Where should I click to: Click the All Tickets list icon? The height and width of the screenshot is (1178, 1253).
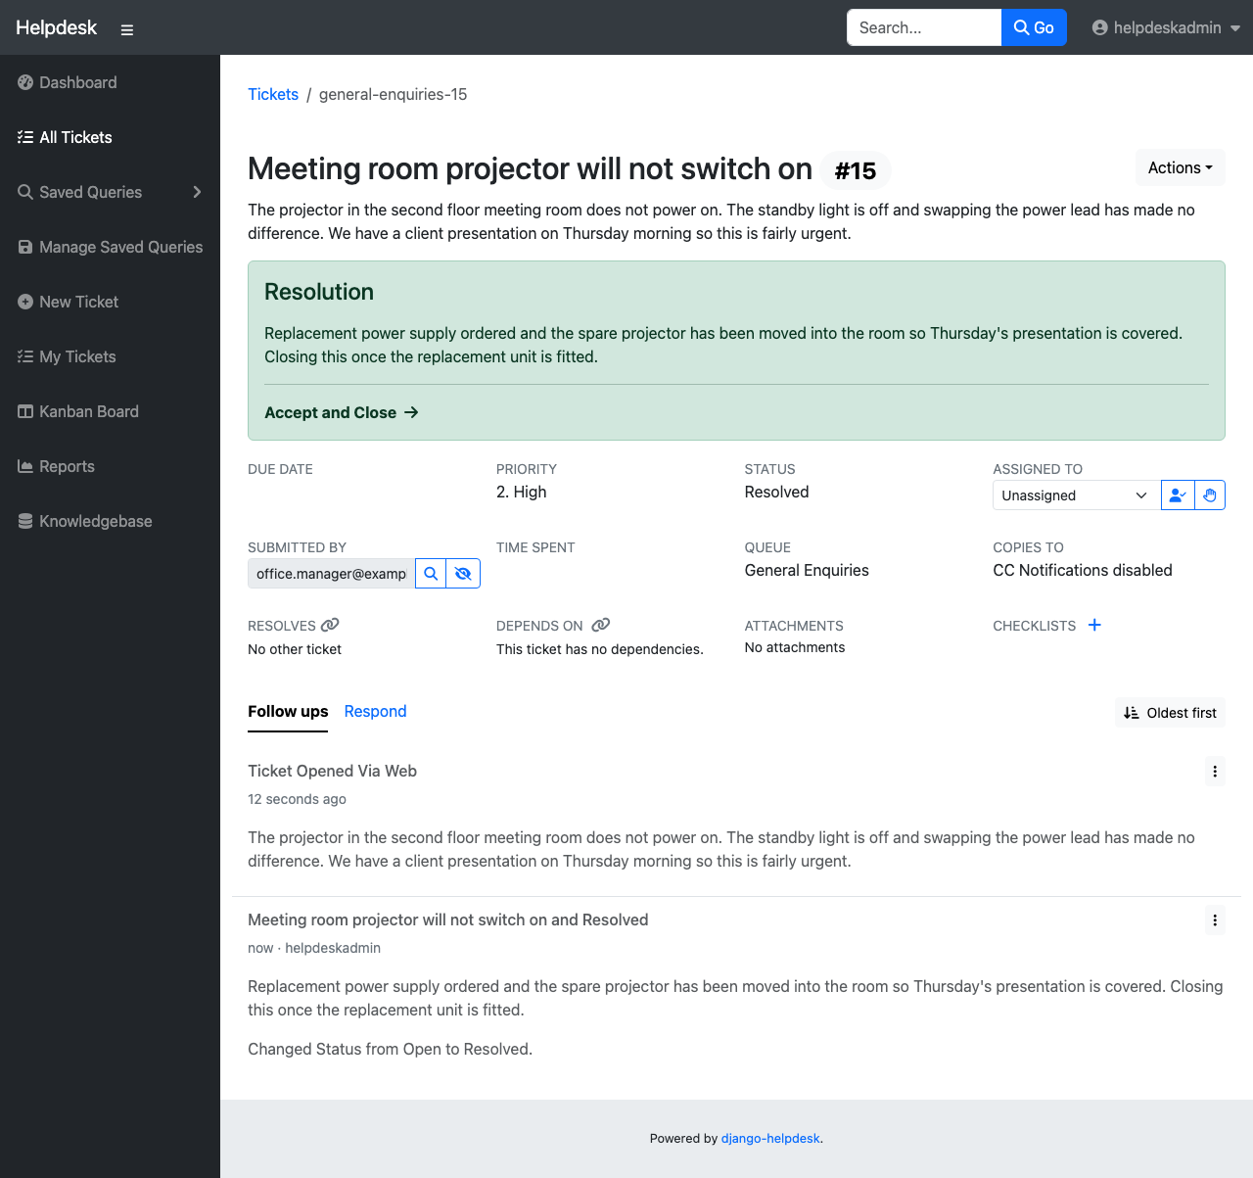25,137
